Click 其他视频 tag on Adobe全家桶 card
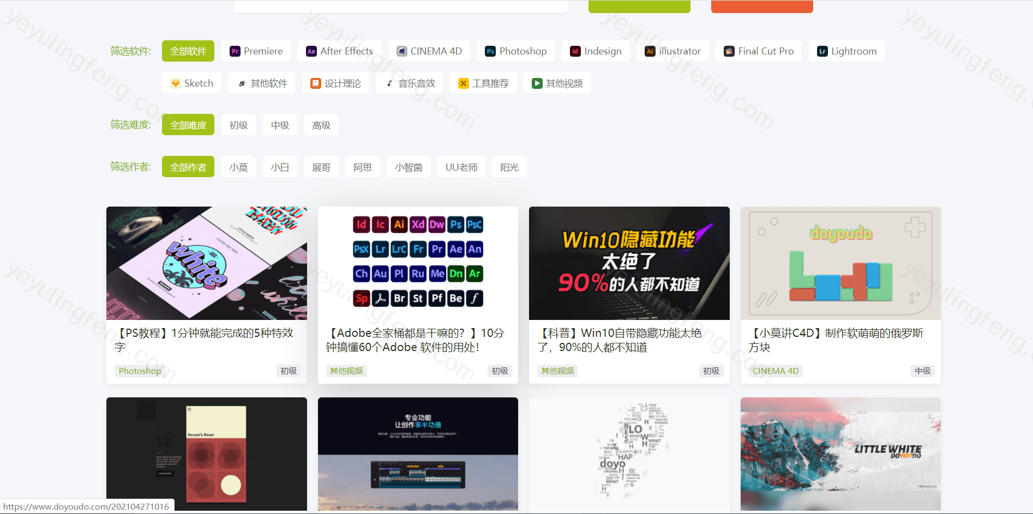1033x514 pixels. coord(346,371)
